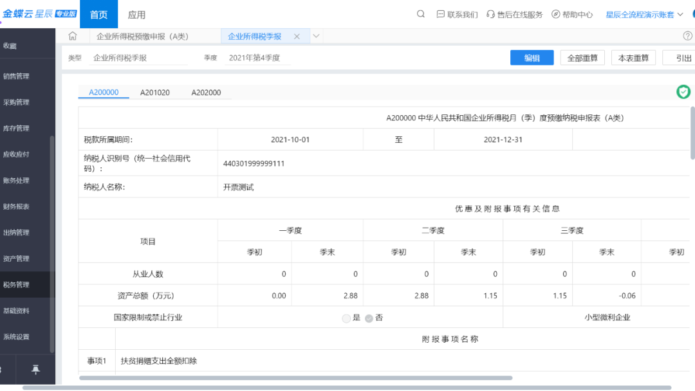This screenshot has height=391, width=695.
Task: Select 是 for 国家限制或禁止行业
Action: coord(347,318)
